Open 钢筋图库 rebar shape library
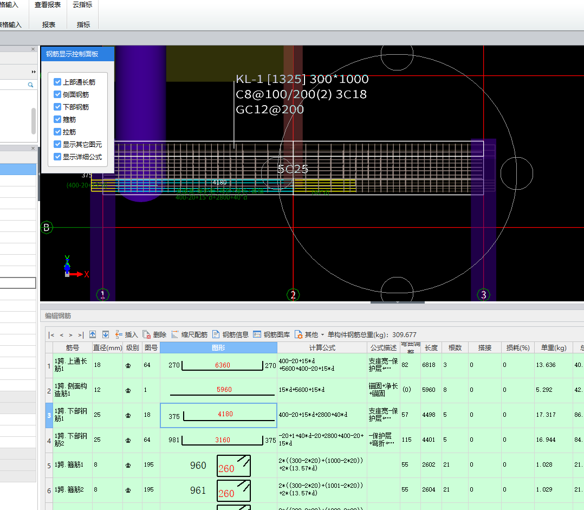The width and height of the screenshot is (584, 510). click(271, 334)
